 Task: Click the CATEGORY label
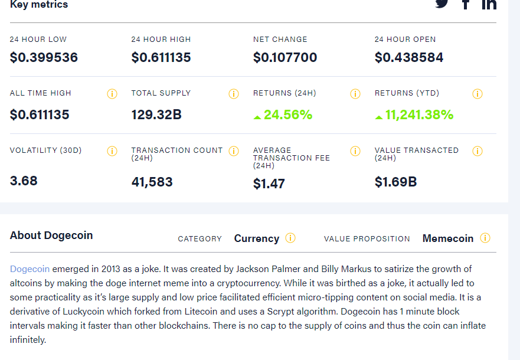(200, 239)
